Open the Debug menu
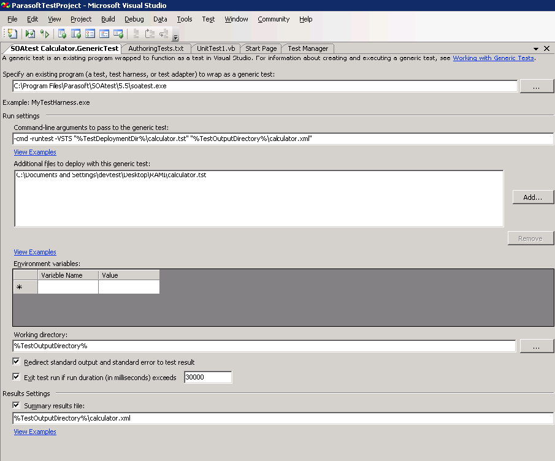This screenshot has height=461, width=555. point(134,19)
